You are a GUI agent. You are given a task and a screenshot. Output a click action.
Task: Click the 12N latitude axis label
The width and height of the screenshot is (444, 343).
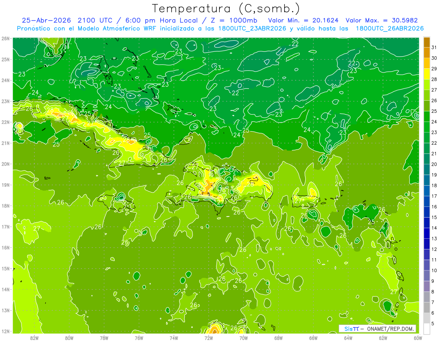(x=6, y=331)
